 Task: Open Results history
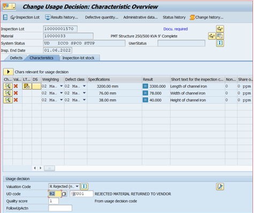61,17
